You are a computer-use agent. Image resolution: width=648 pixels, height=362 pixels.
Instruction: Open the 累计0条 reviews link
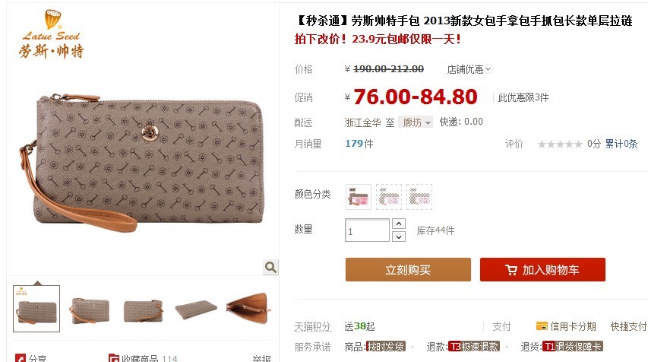(621, 144)
